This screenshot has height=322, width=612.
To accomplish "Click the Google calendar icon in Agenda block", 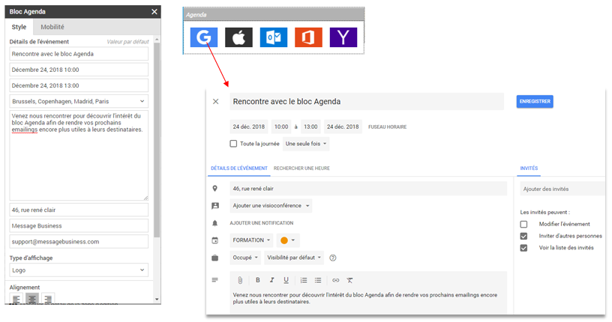I will [204, 37].
